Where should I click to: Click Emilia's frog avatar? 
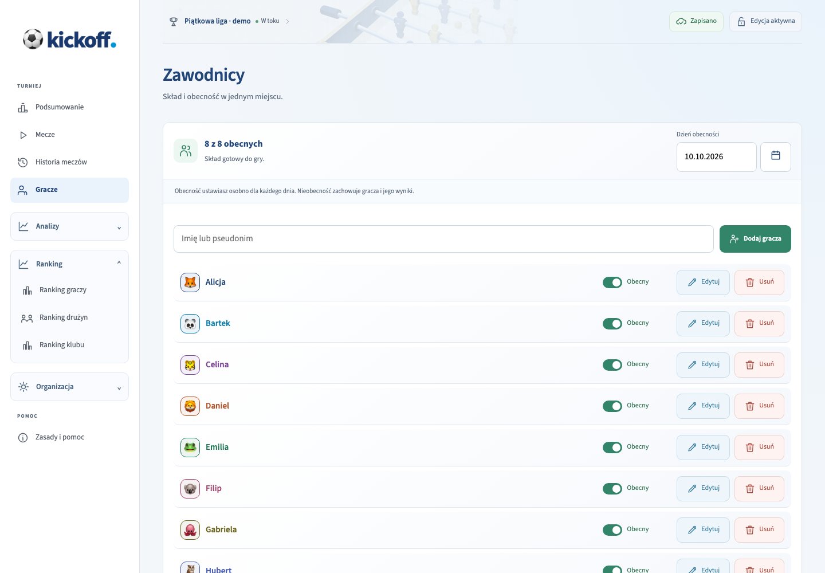(x=190, y=448)
